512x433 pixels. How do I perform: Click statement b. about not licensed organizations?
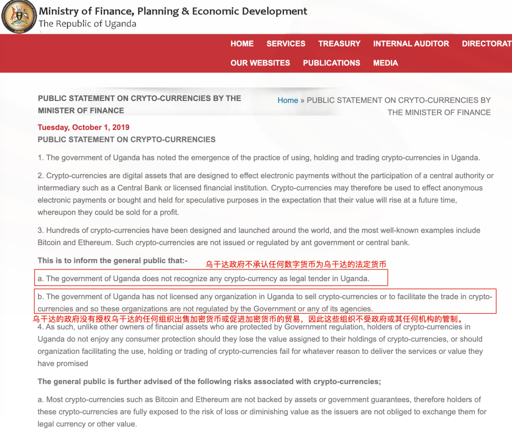tap(265, 303)
